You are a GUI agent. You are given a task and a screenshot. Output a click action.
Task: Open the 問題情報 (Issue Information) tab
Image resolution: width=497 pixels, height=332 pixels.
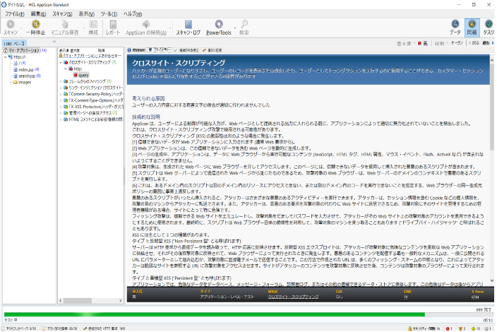coord(136,50)
